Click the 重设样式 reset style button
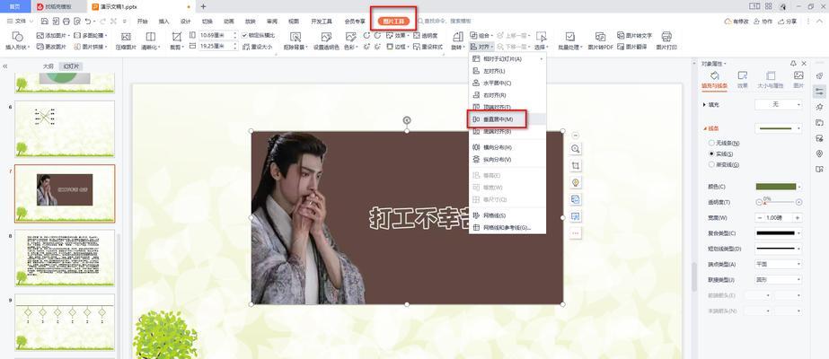 [x=428, y=47]
